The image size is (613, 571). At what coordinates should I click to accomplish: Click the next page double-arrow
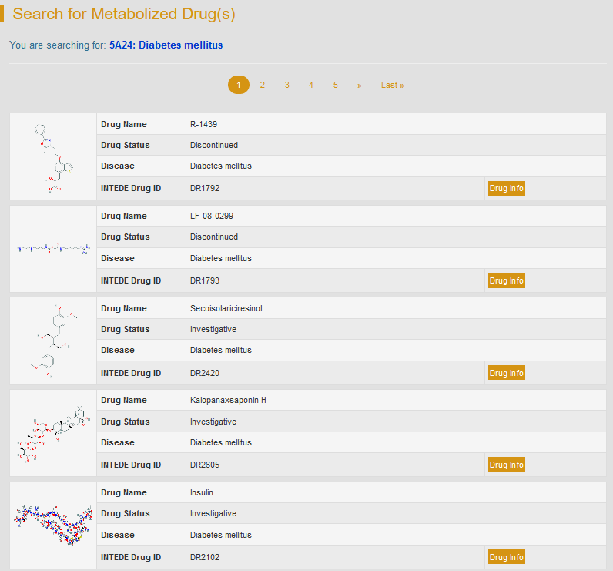[x=360, y=85]
